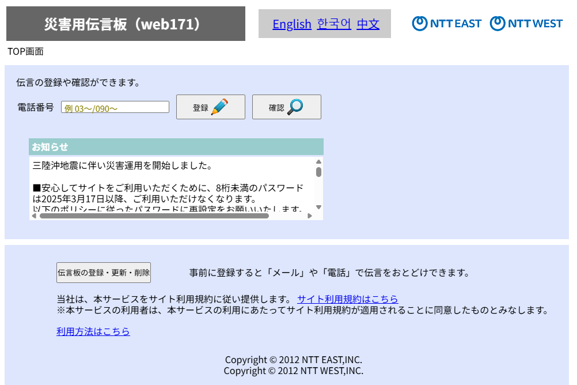Click notice box scroll right arrow
Image resolution: width=577 pixels, height=385 pixels.
[310, 216]
